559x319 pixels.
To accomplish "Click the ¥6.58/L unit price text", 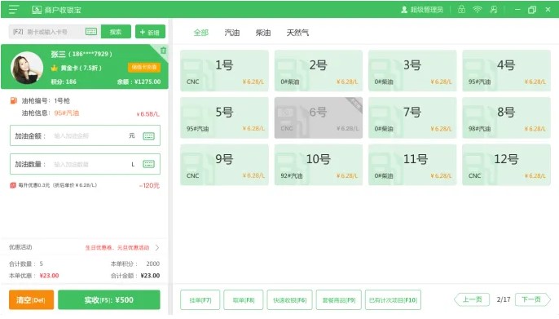I will coord(148,114).
